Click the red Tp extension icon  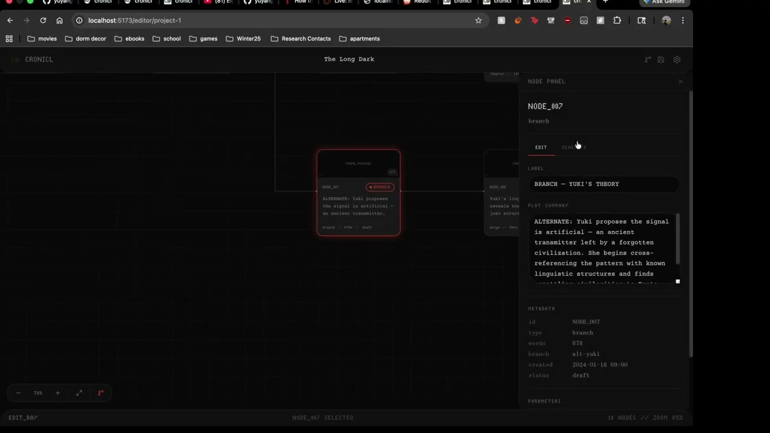coord(534,20)
